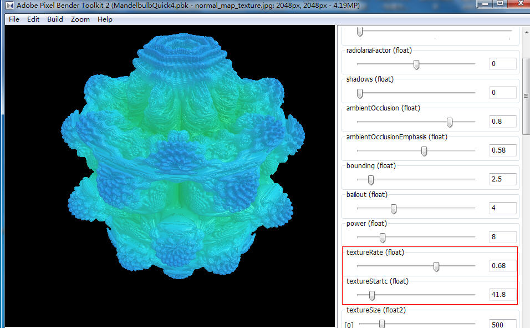
Task: Click the textureSize (float2) label
Action: point(376,310)
